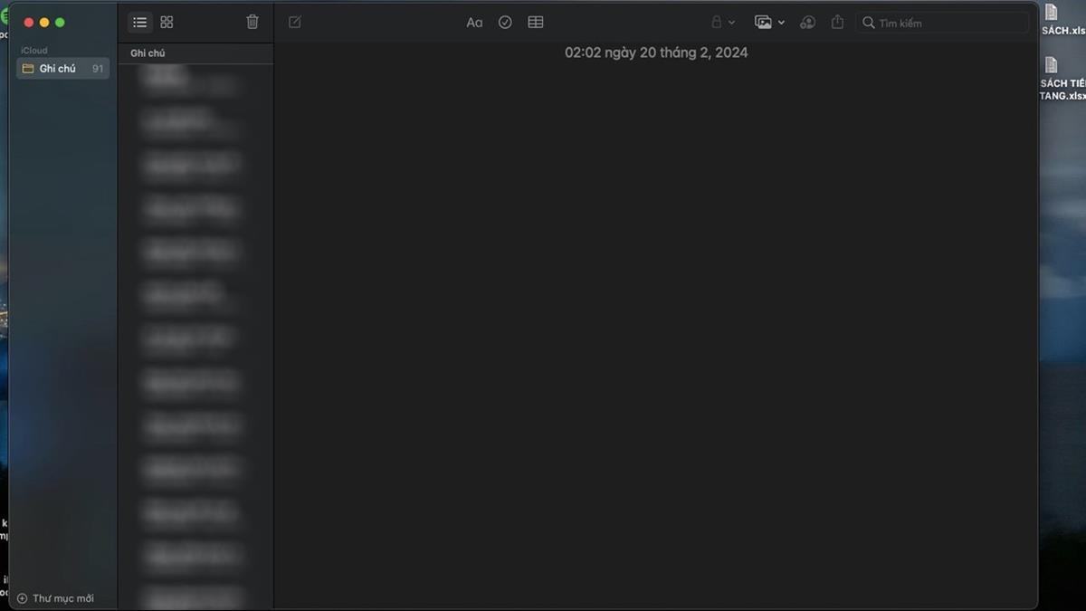Insert a table into the note
This screenshot has height=611, width=1086.
coord(536,23)
